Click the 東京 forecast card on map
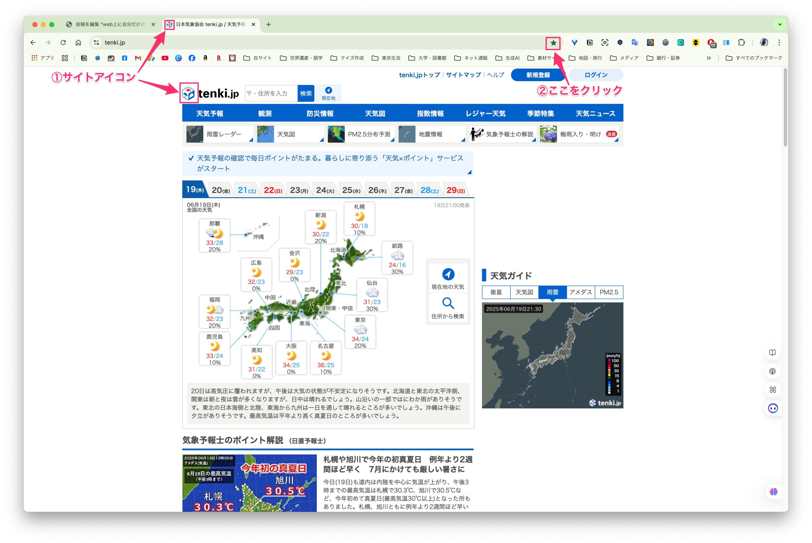The width and height of the screenshot is (812, 543). click(x=360, y=333)
